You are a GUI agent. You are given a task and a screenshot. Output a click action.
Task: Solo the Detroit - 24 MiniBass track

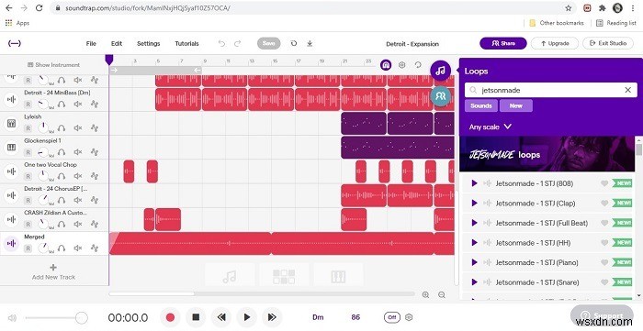point(62,104)
